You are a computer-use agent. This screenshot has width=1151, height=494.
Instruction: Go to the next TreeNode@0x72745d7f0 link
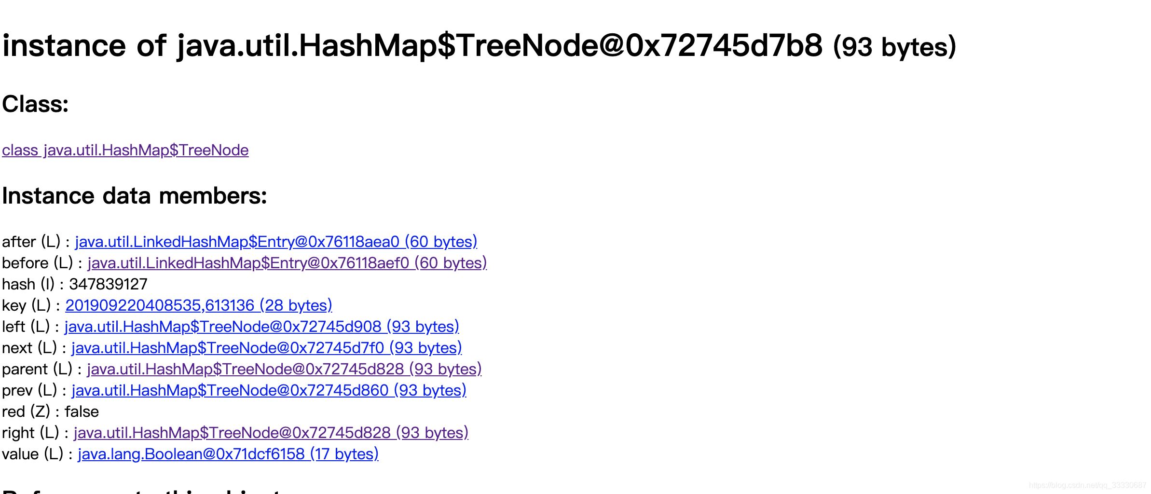pos(266,348)
